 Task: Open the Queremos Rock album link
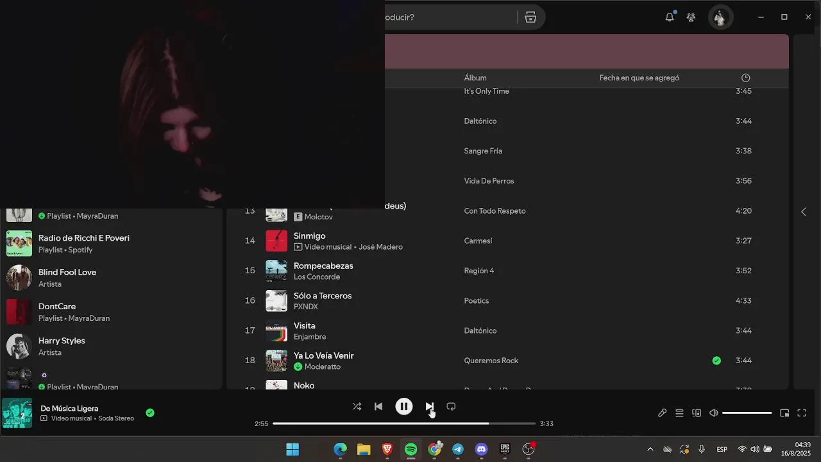click(491, 361)
